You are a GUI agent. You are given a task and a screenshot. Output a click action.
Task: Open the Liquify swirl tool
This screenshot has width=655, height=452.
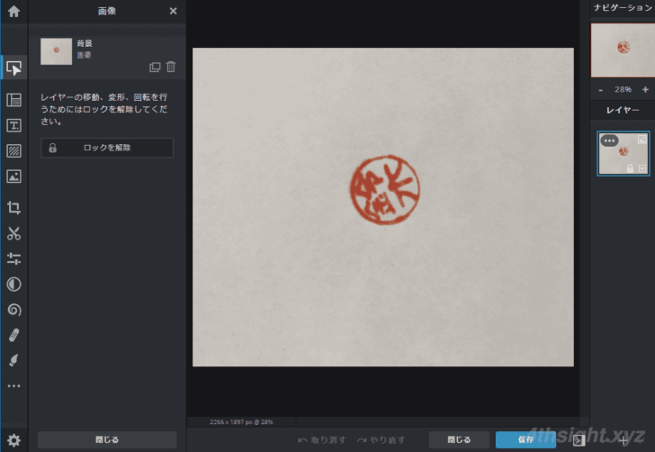pos(13,310)
